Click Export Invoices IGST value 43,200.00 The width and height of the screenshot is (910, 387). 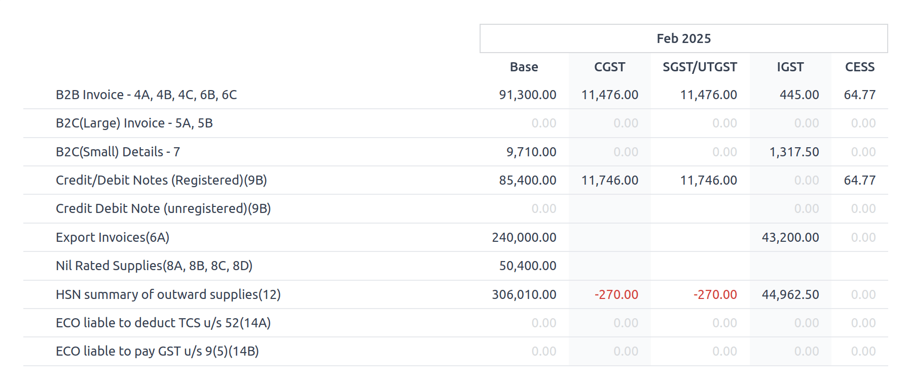pos(790,237)
